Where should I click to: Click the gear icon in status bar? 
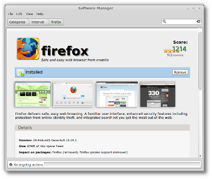(11, 165)
